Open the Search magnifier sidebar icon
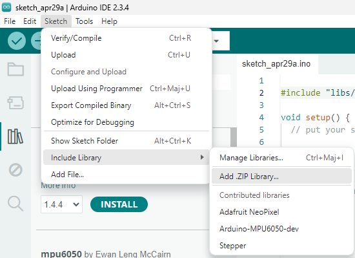Image resolution: width=355 pixels, height=258 pixels. (x=15, y=204)
